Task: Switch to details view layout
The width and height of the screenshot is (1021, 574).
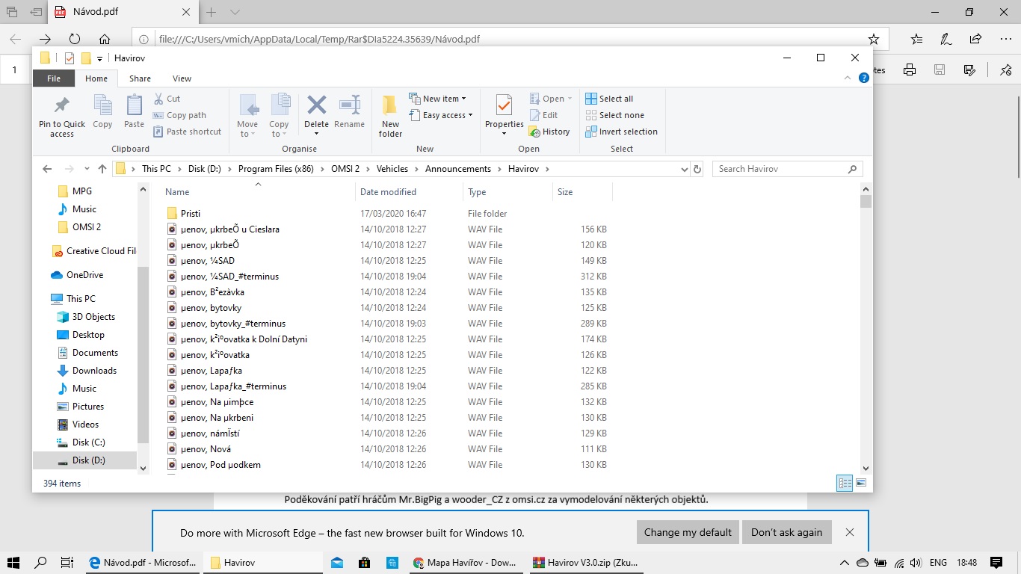Action: [x=844, y=483]
